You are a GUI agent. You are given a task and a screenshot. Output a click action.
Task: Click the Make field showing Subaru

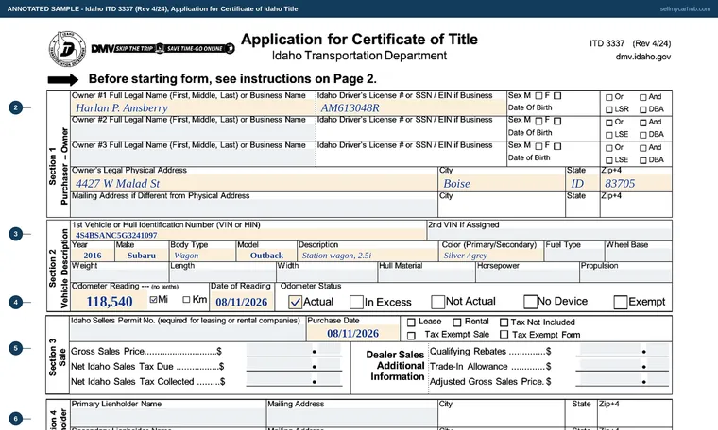(141, 255)
